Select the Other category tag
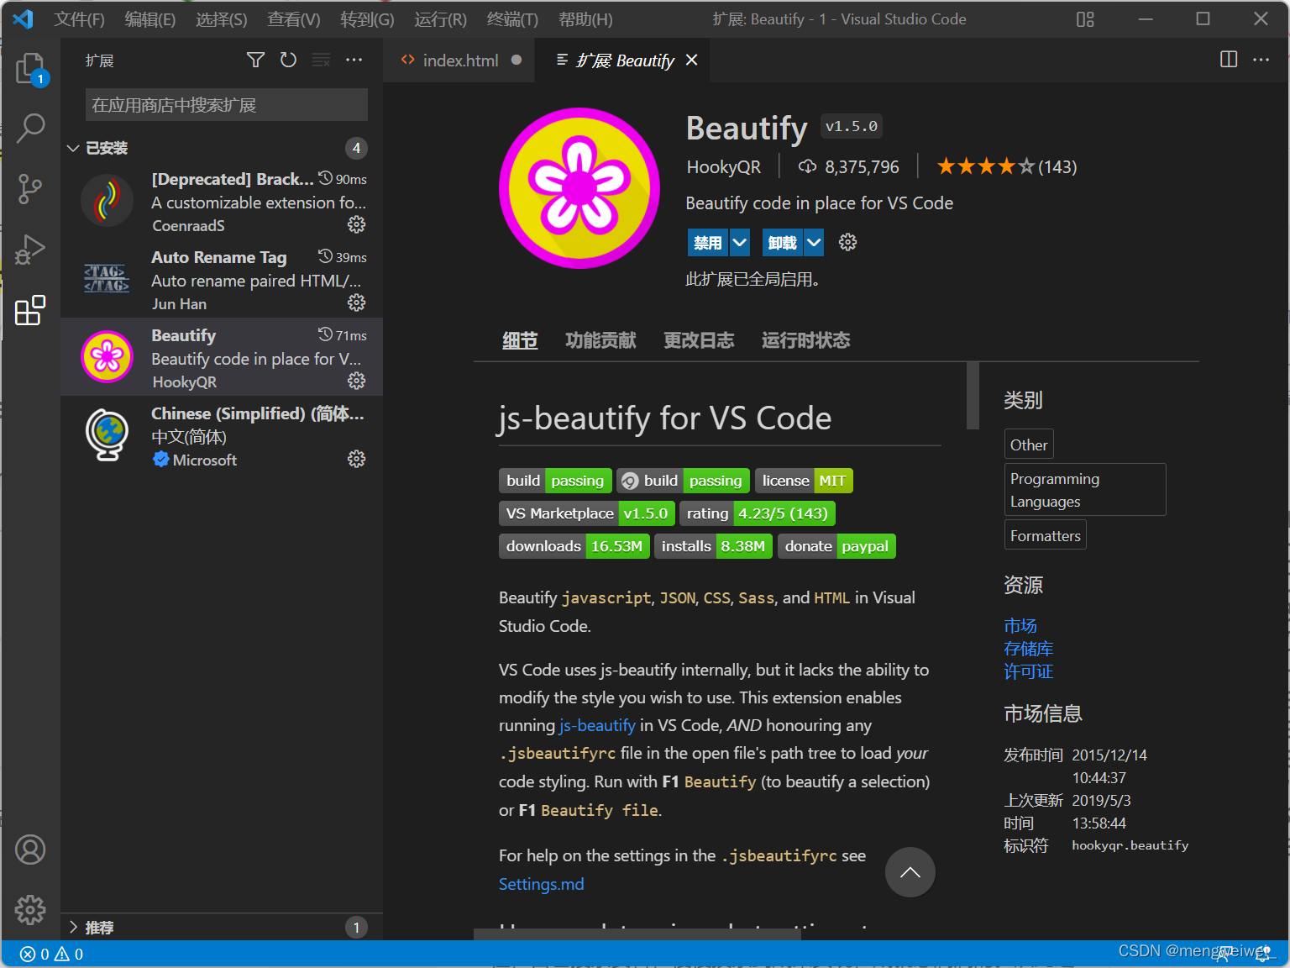The image size is (1290, 968). 1029,445
